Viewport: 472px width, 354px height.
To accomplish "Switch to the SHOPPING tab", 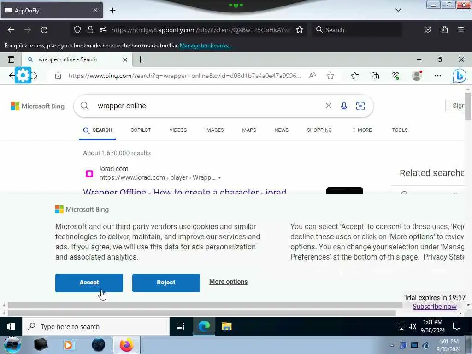I will 319,130.
